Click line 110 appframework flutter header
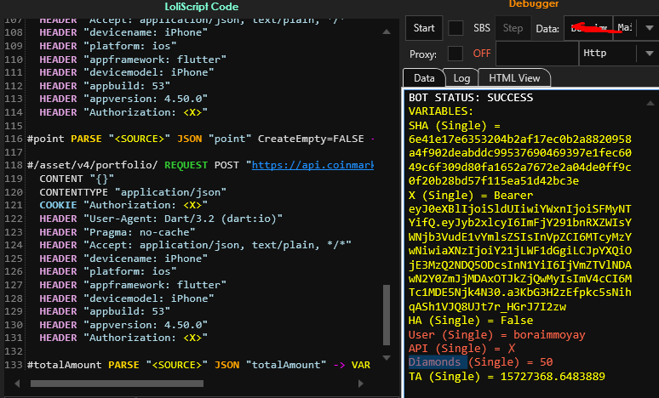 pyautogui.click(x=133, y=60)
